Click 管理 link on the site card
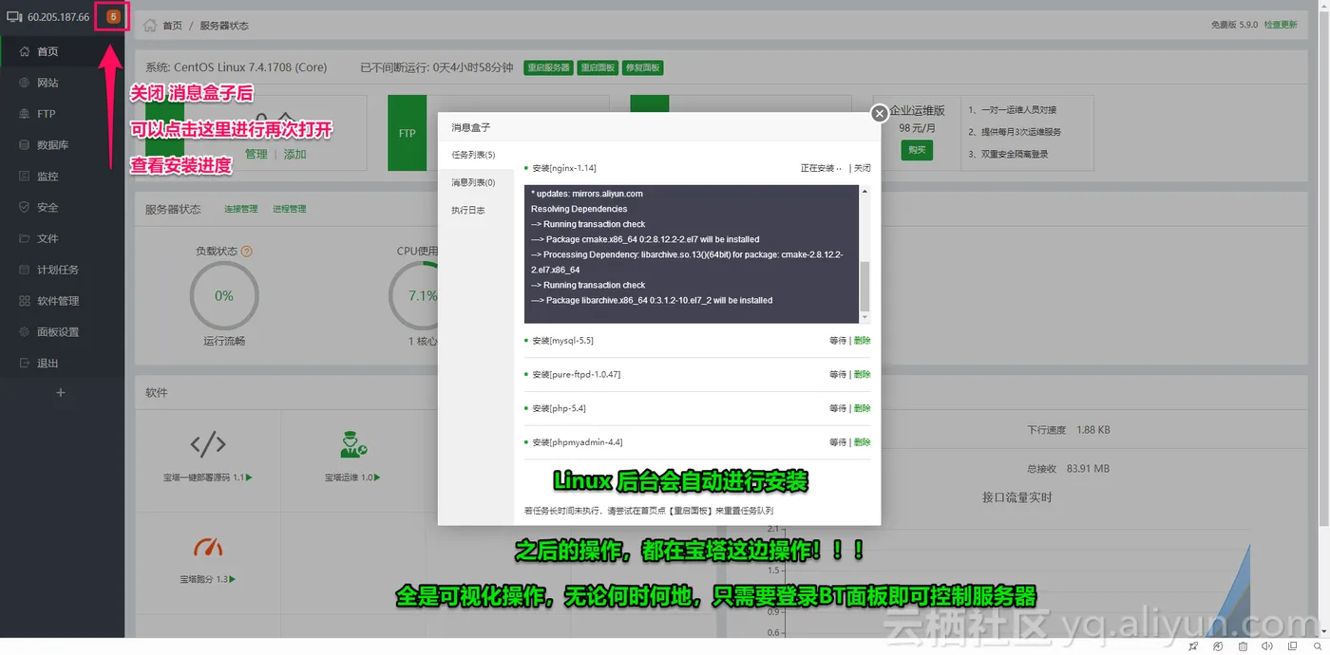1330x655 pixels. point(256,155)
